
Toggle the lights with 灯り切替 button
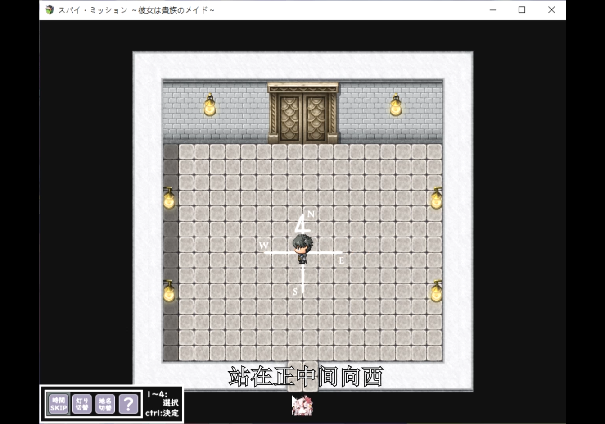[82, 404]
